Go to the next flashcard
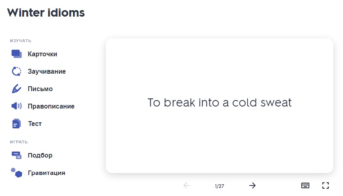Viewport: 343px width, 196px height. tap(253, 185)
